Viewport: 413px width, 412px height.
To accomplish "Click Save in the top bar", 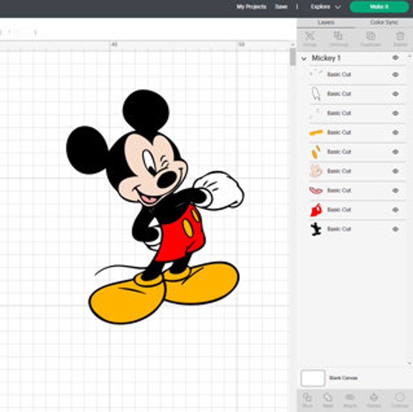I will (x=281, y=7).
